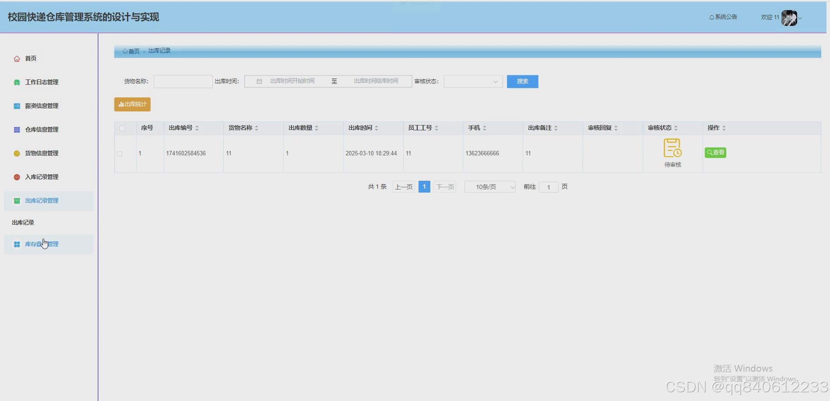
Task: Select page 1 in pagination
Action: tap(424, 187)
